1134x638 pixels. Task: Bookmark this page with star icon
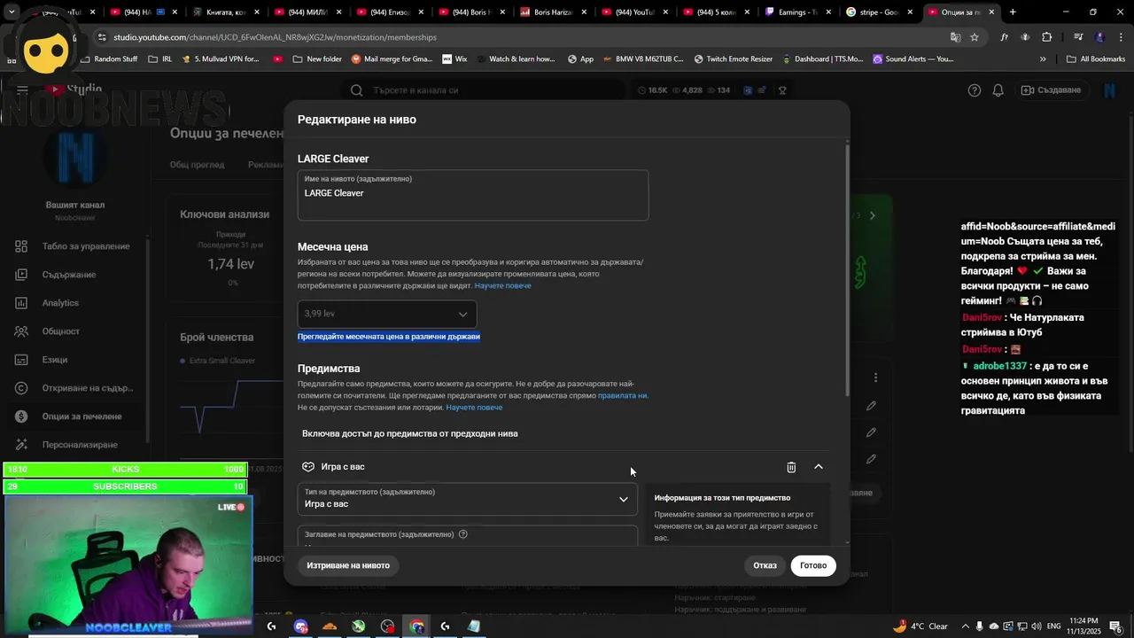[975, 37]
